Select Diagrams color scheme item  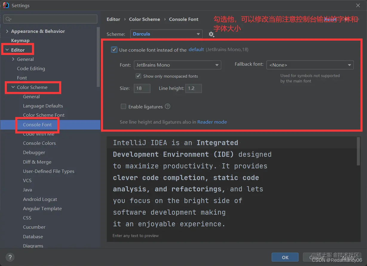pos(33,246)
